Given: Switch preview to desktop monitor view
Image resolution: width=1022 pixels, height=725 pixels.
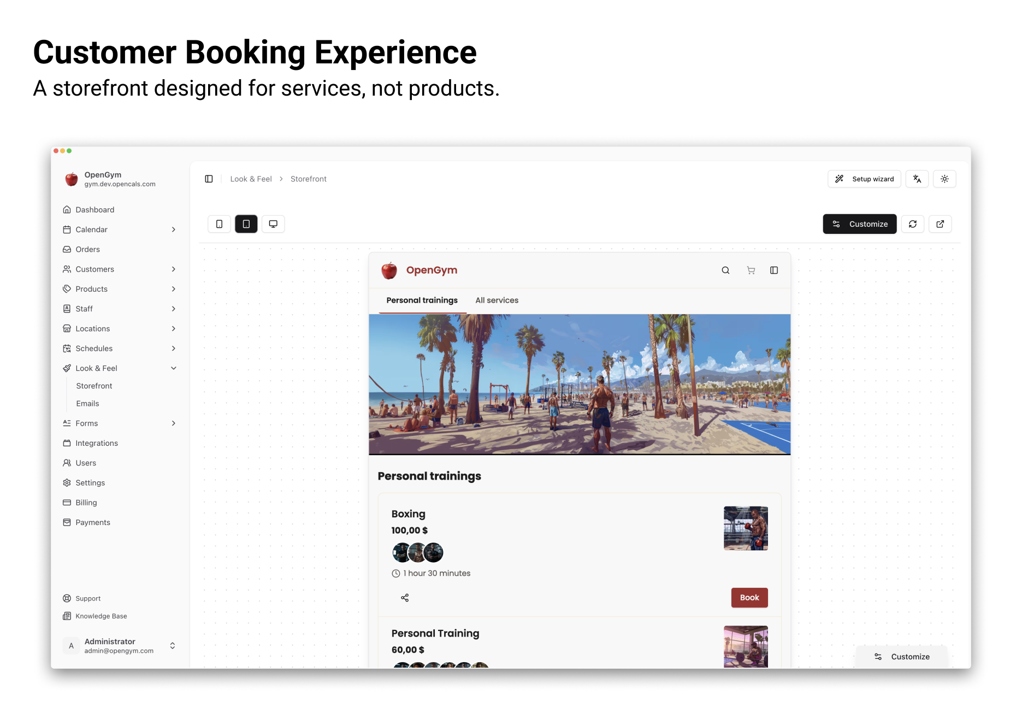Looking at the screenshot, I should pos(273,224).
